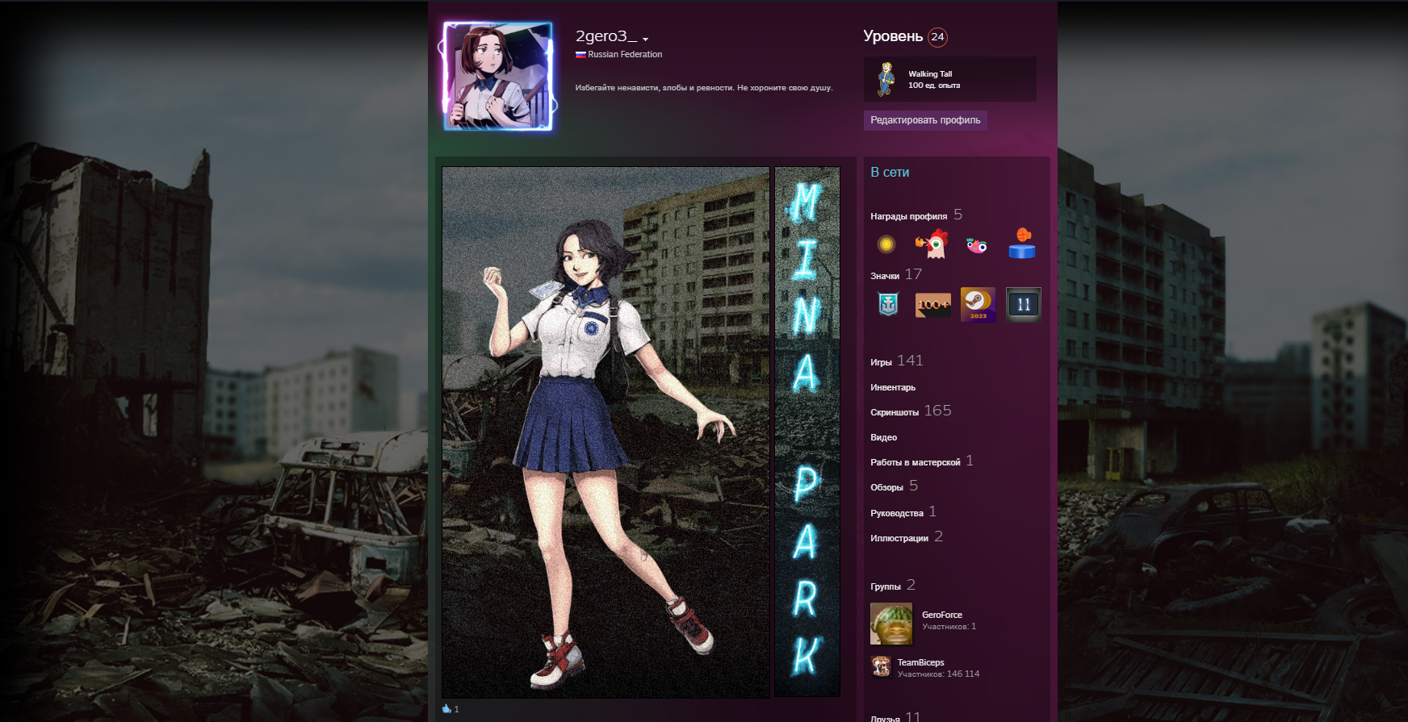This screenshot has height=722, width=1408.
Task: Open the 'Видео' link
Action: coord(883,437)
